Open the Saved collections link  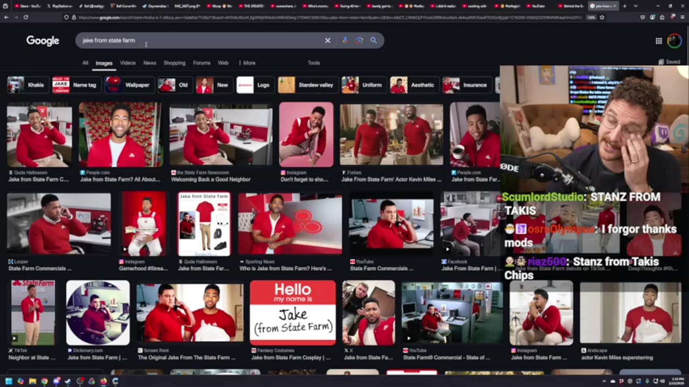[670, 62]
